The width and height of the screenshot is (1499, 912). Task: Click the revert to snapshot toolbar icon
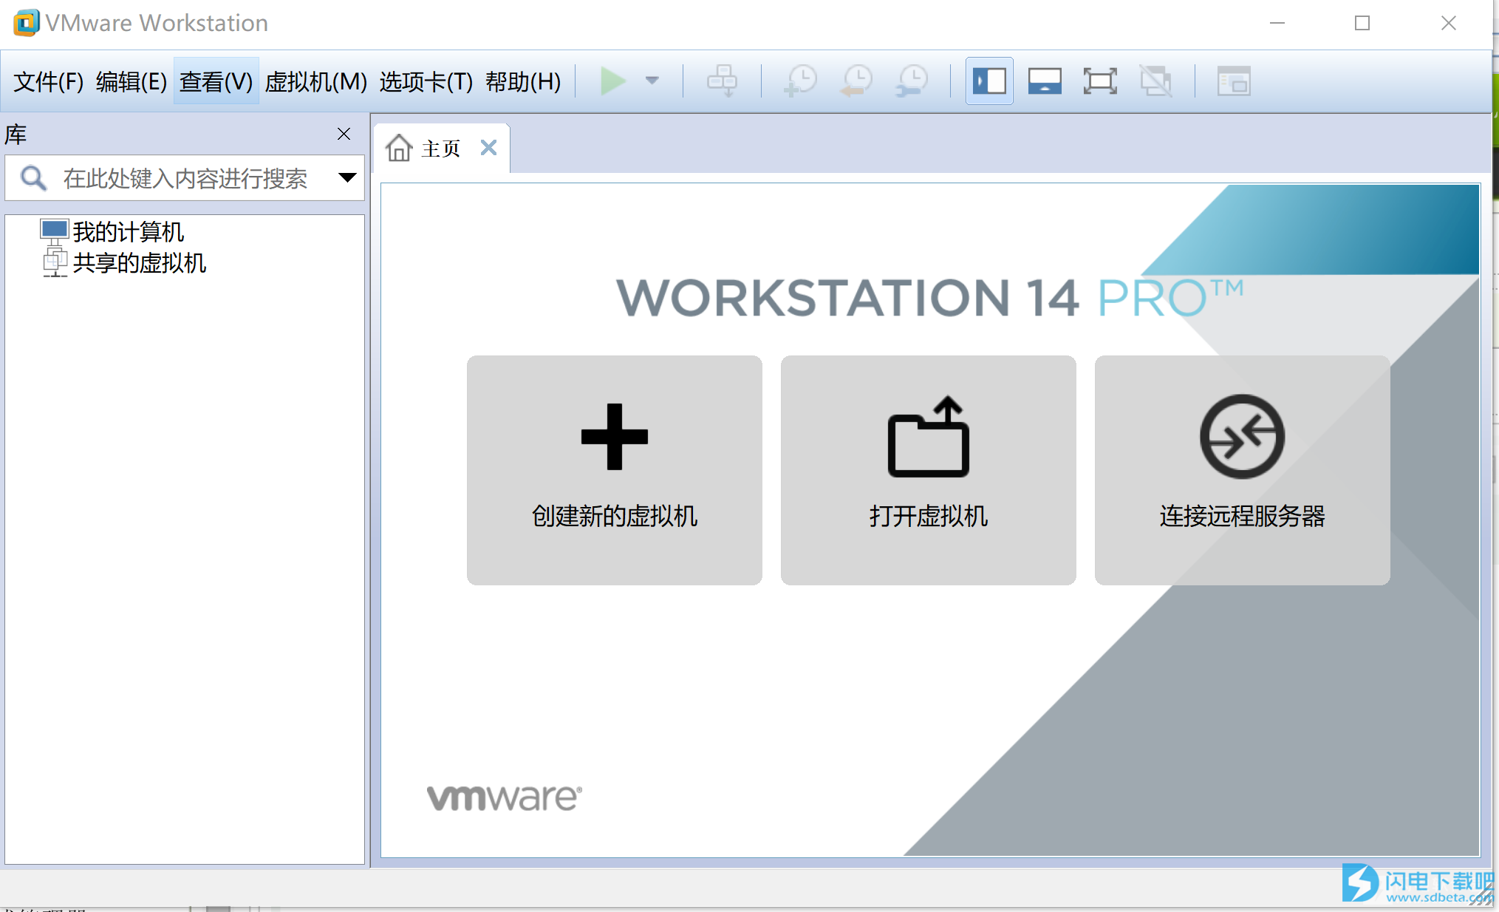pos(856,81)
